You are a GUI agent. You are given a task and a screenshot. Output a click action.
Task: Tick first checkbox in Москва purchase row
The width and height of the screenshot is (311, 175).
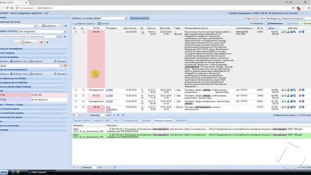tap(76, 32)
